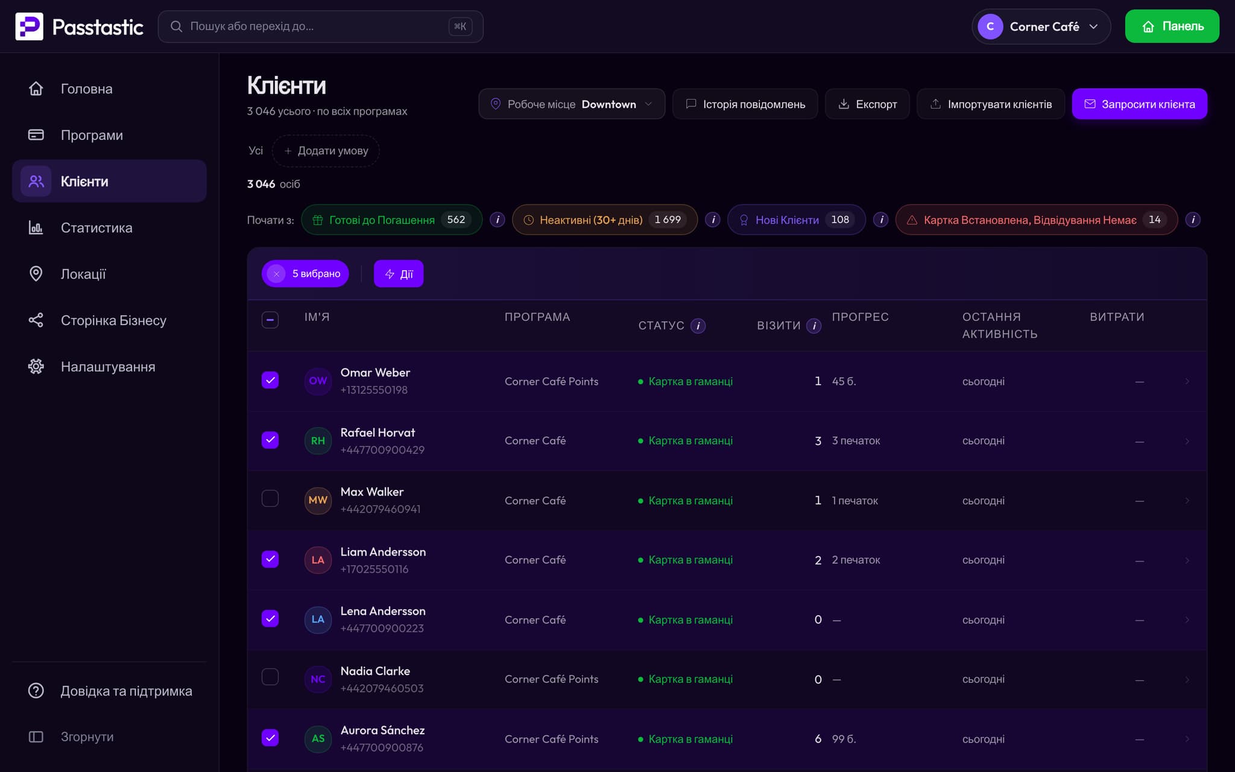The height and width of the screenshot is (772, 1235).
Task: Focus the Пошук або перехід до search field
Action: click(x=320, y=27)
